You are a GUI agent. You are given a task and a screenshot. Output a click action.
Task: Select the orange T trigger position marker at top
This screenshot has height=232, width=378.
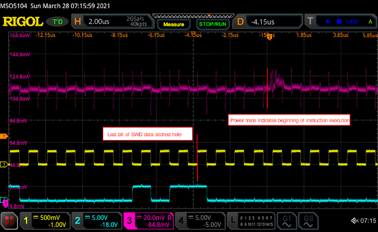(x=270, y=37)
